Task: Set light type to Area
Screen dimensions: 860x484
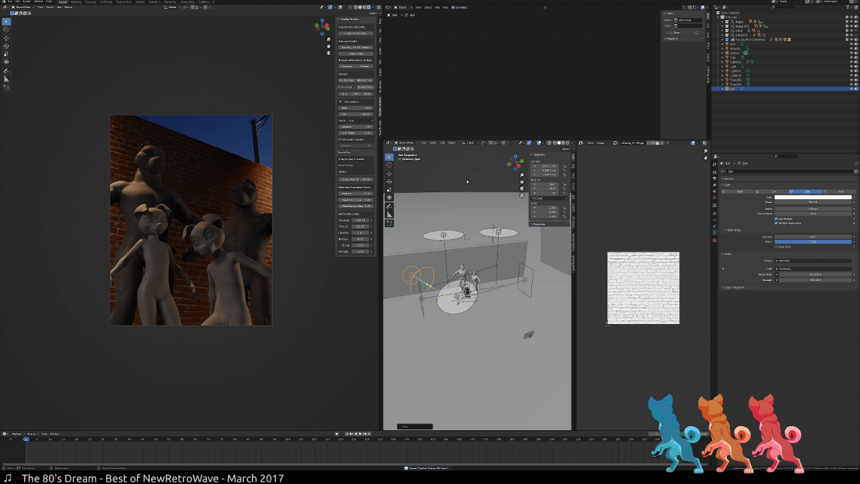Action: (x=841, y=192)
